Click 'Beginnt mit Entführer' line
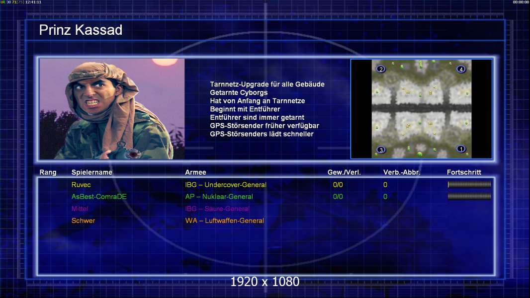Screen dimensions: 530x298 click(245, 109)
